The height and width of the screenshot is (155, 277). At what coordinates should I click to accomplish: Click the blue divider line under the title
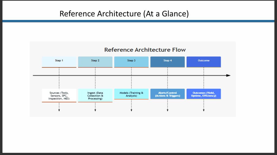[138, 21]
